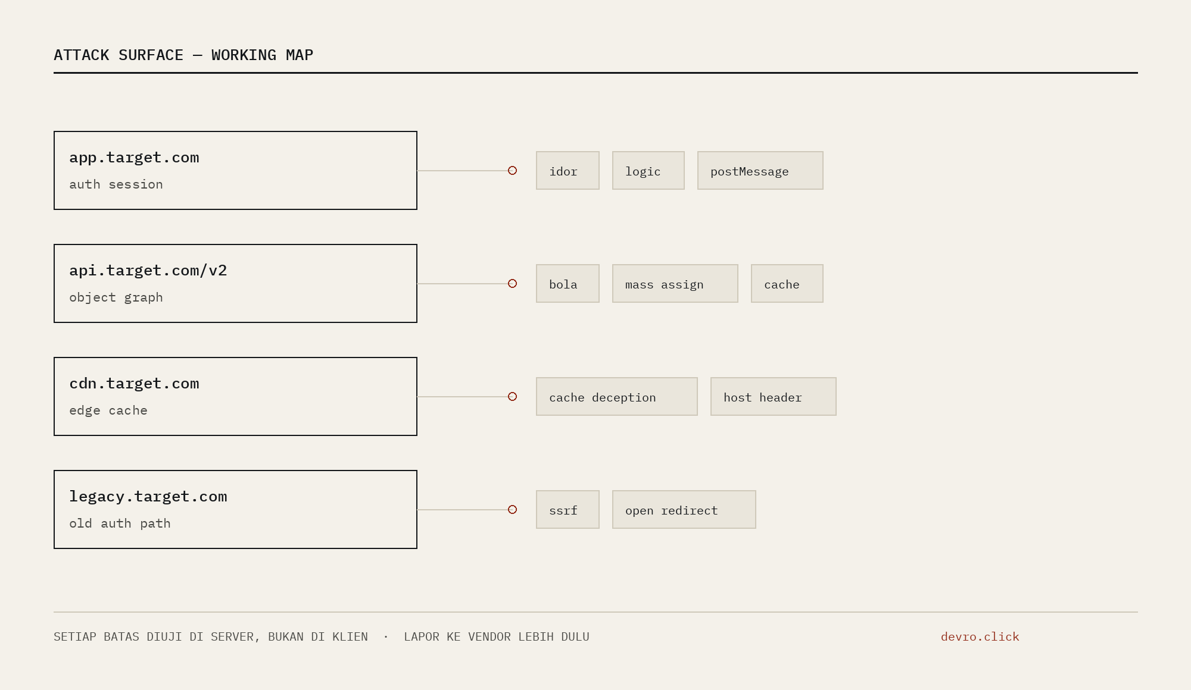Click the 'object graph' subtitle text
This screenshot has width=1191, height=690.
click(x=116, y=297)
